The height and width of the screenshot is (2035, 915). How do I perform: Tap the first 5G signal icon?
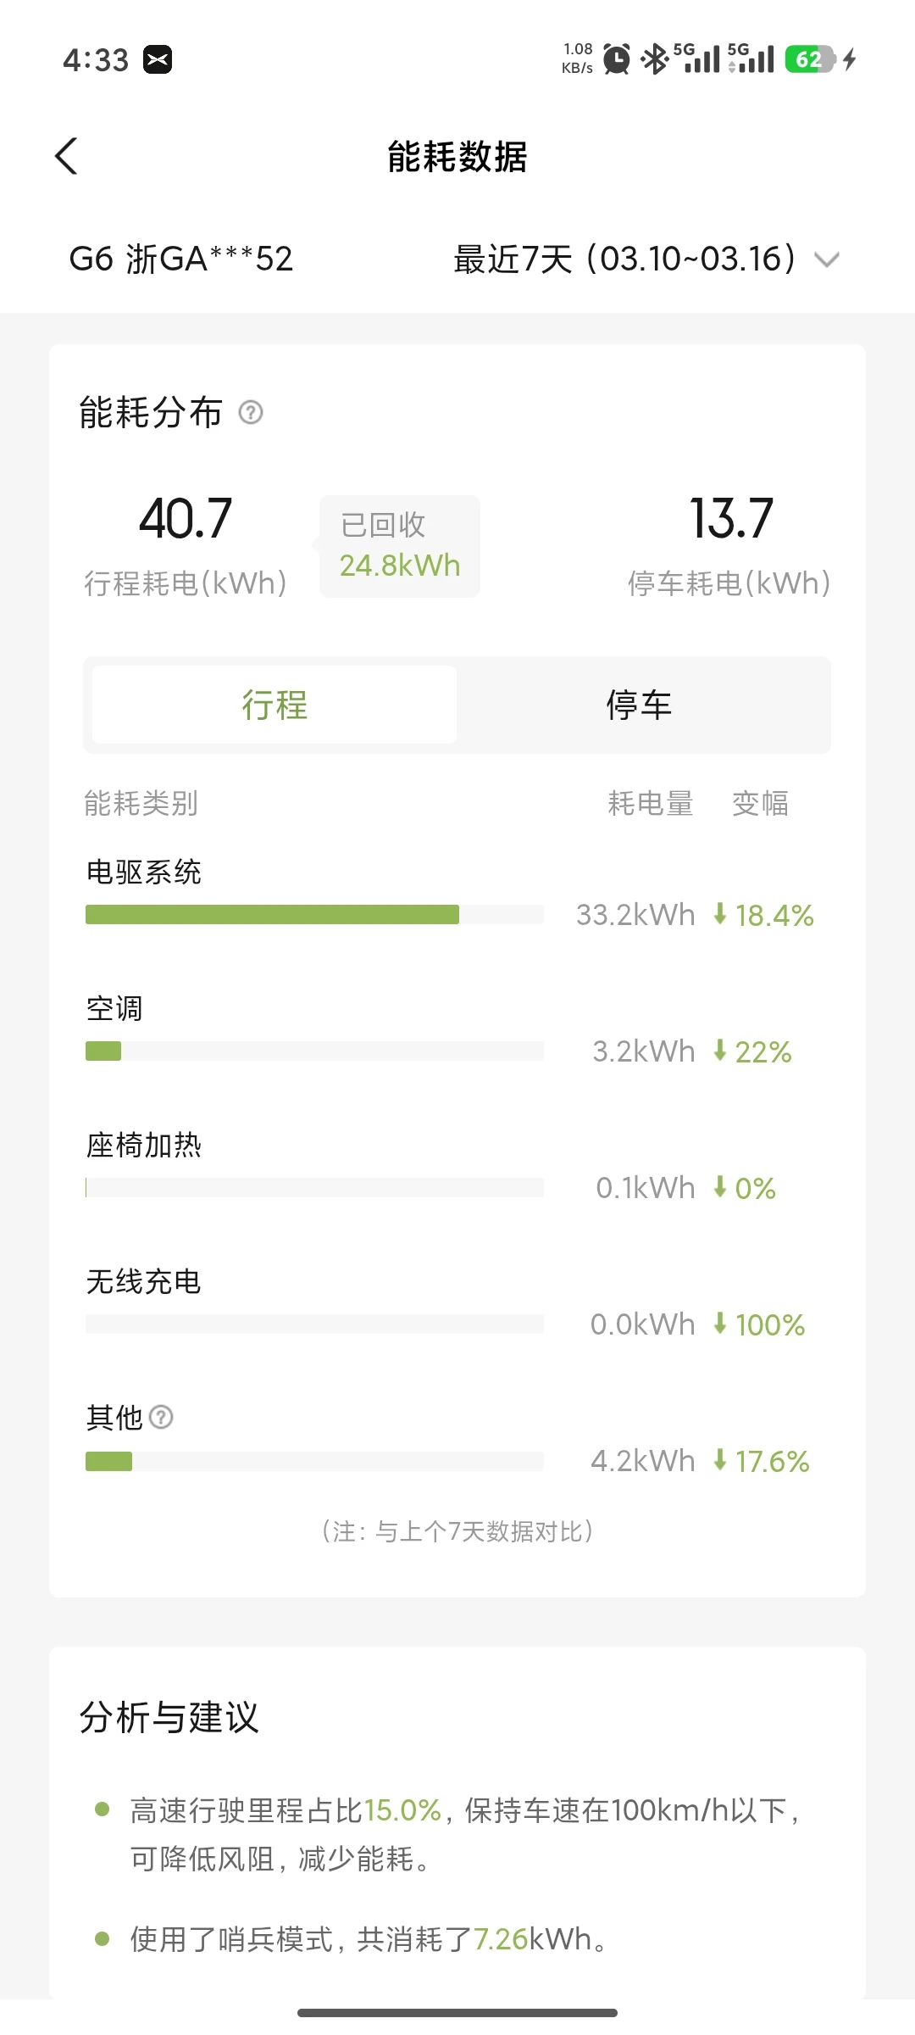tap(696, 59)
